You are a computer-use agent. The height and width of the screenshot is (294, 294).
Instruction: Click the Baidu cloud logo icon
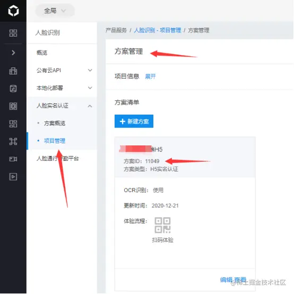click(13, 11)
